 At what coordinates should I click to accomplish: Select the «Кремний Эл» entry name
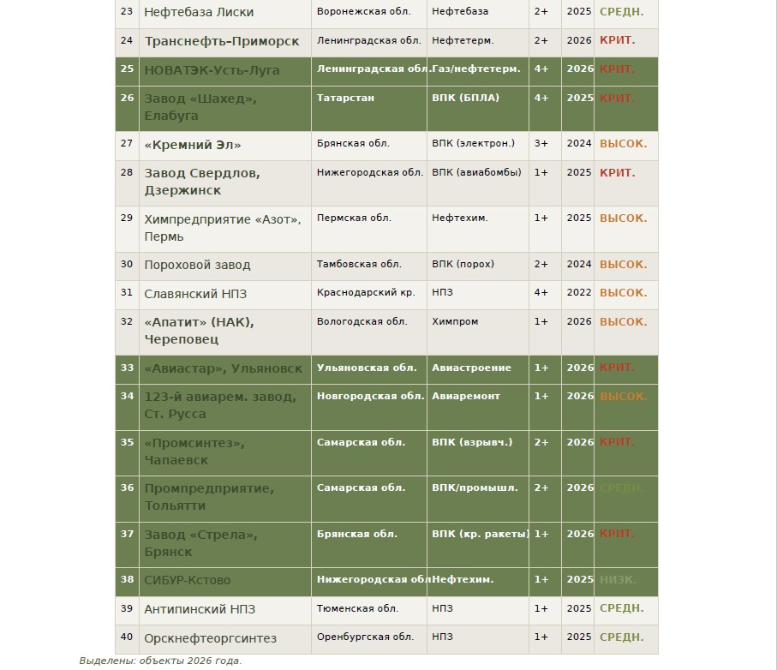[x=193, y=145]
